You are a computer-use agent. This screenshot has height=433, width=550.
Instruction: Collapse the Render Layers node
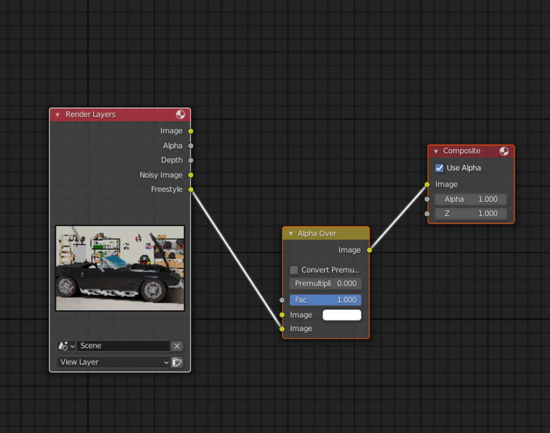(57, 115)
